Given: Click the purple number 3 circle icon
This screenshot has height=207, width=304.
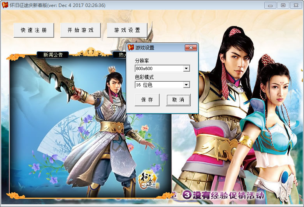Looking at the screenshot, I should point(187,195).
